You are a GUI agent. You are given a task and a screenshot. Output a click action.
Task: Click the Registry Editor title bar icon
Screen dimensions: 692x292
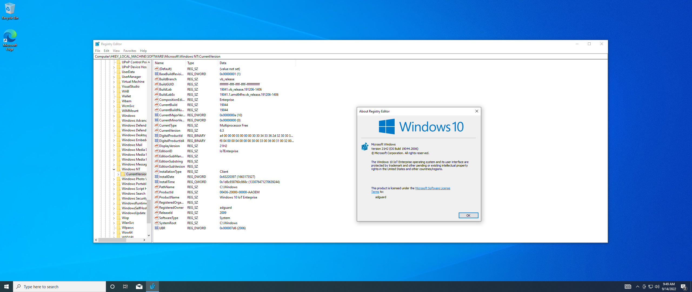pyautogui.click(x=97, y=44)
